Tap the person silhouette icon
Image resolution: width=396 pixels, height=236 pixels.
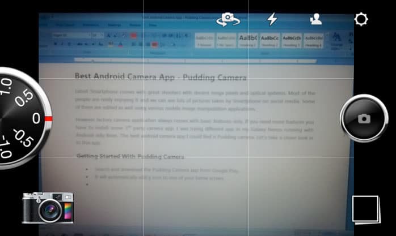click(316, 19)
